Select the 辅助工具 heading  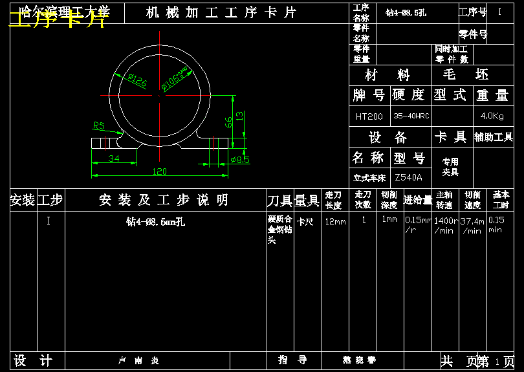pyautogui.click(x=493, y=137)
